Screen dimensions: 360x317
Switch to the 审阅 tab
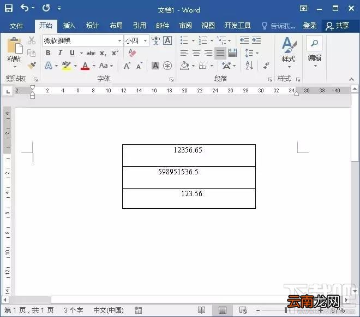click(185, 26)
